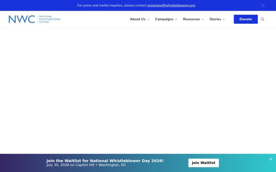This screenshot has height=172, width=276.
Task: Open the About Us menu
Action: 138,19
